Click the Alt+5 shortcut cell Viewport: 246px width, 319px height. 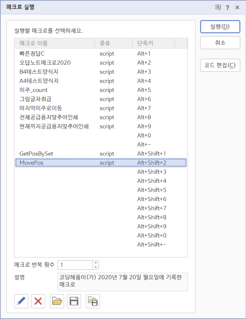pyautogui.click(x=144, y=90)
